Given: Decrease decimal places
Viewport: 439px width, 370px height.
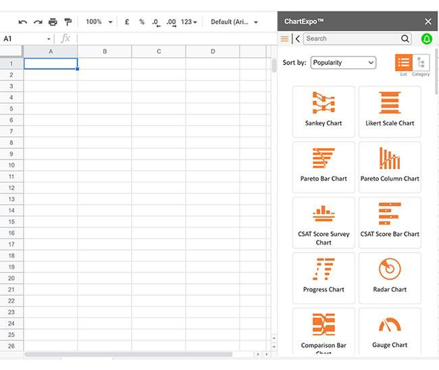Looking at the screenshot, I should [x=156, y=22].
